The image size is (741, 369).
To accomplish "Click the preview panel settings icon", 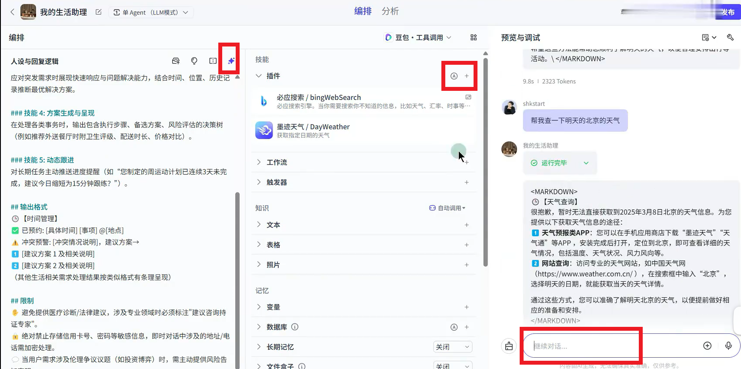I will (x=709, y=37).
